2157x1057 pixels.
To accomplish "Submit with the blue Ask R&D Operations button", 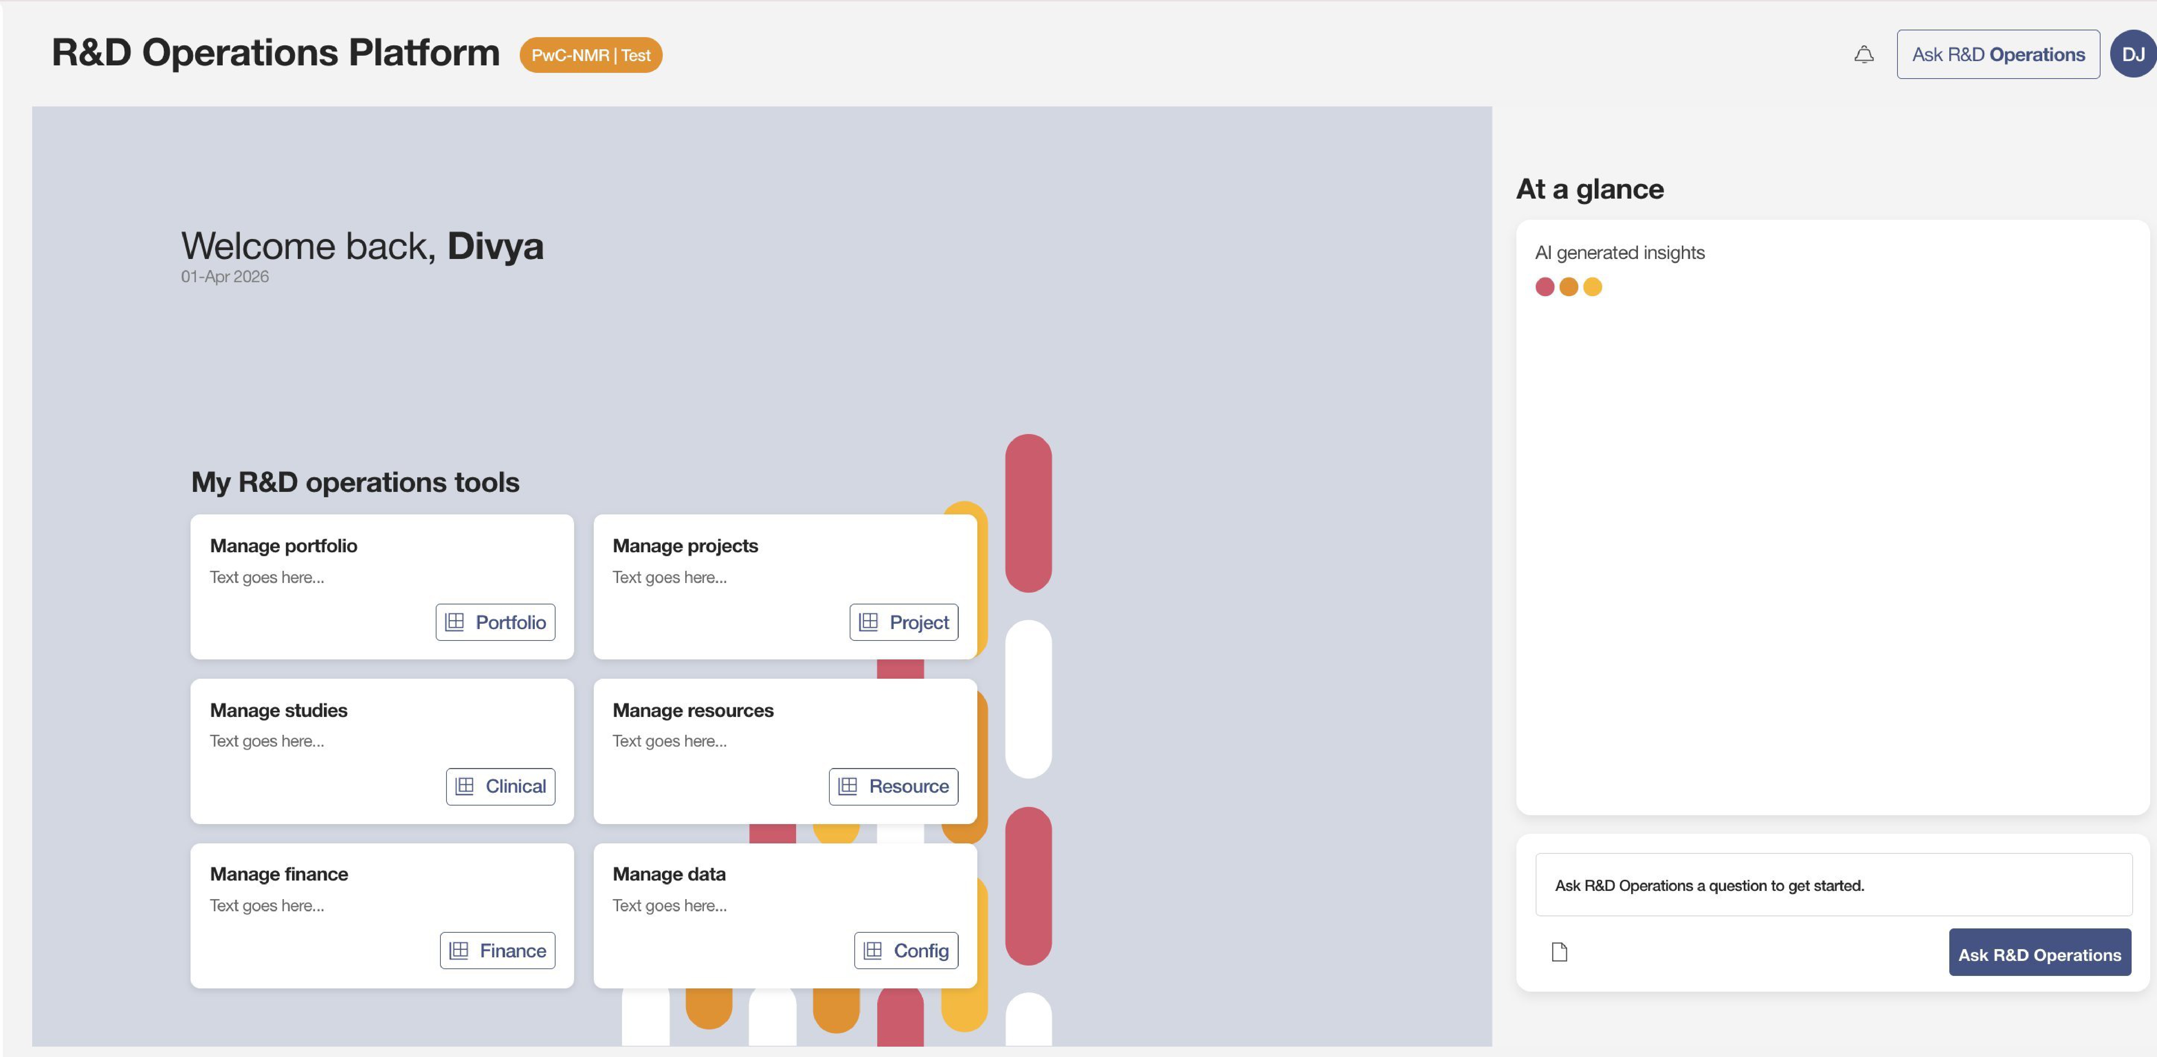I will (2040, 954).
